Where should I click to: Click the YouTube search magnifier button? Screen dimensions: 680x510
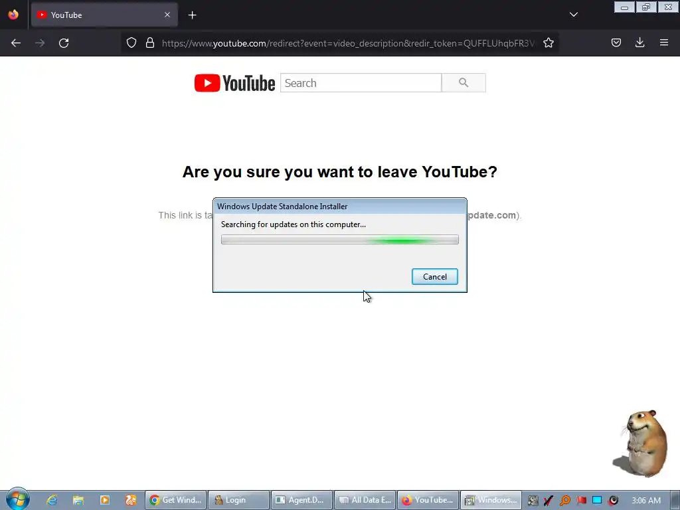click(x=464, y=83)
